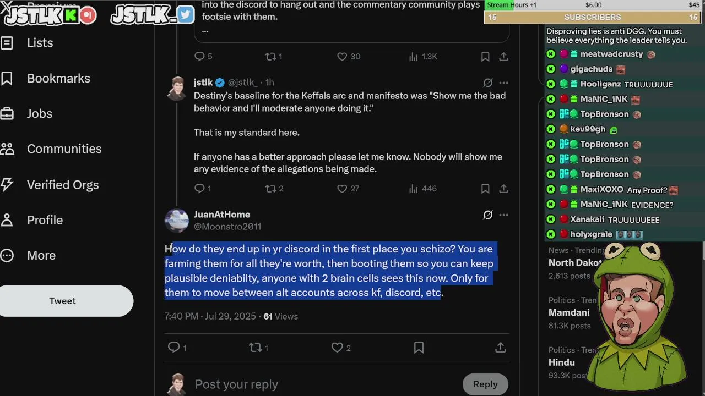Click the Reply button
Viewport: 705px width, 396px height.
(485, 384)
